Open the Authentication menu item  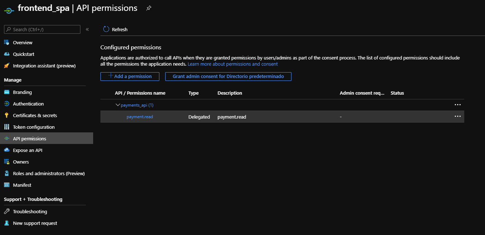coord(28,104)
